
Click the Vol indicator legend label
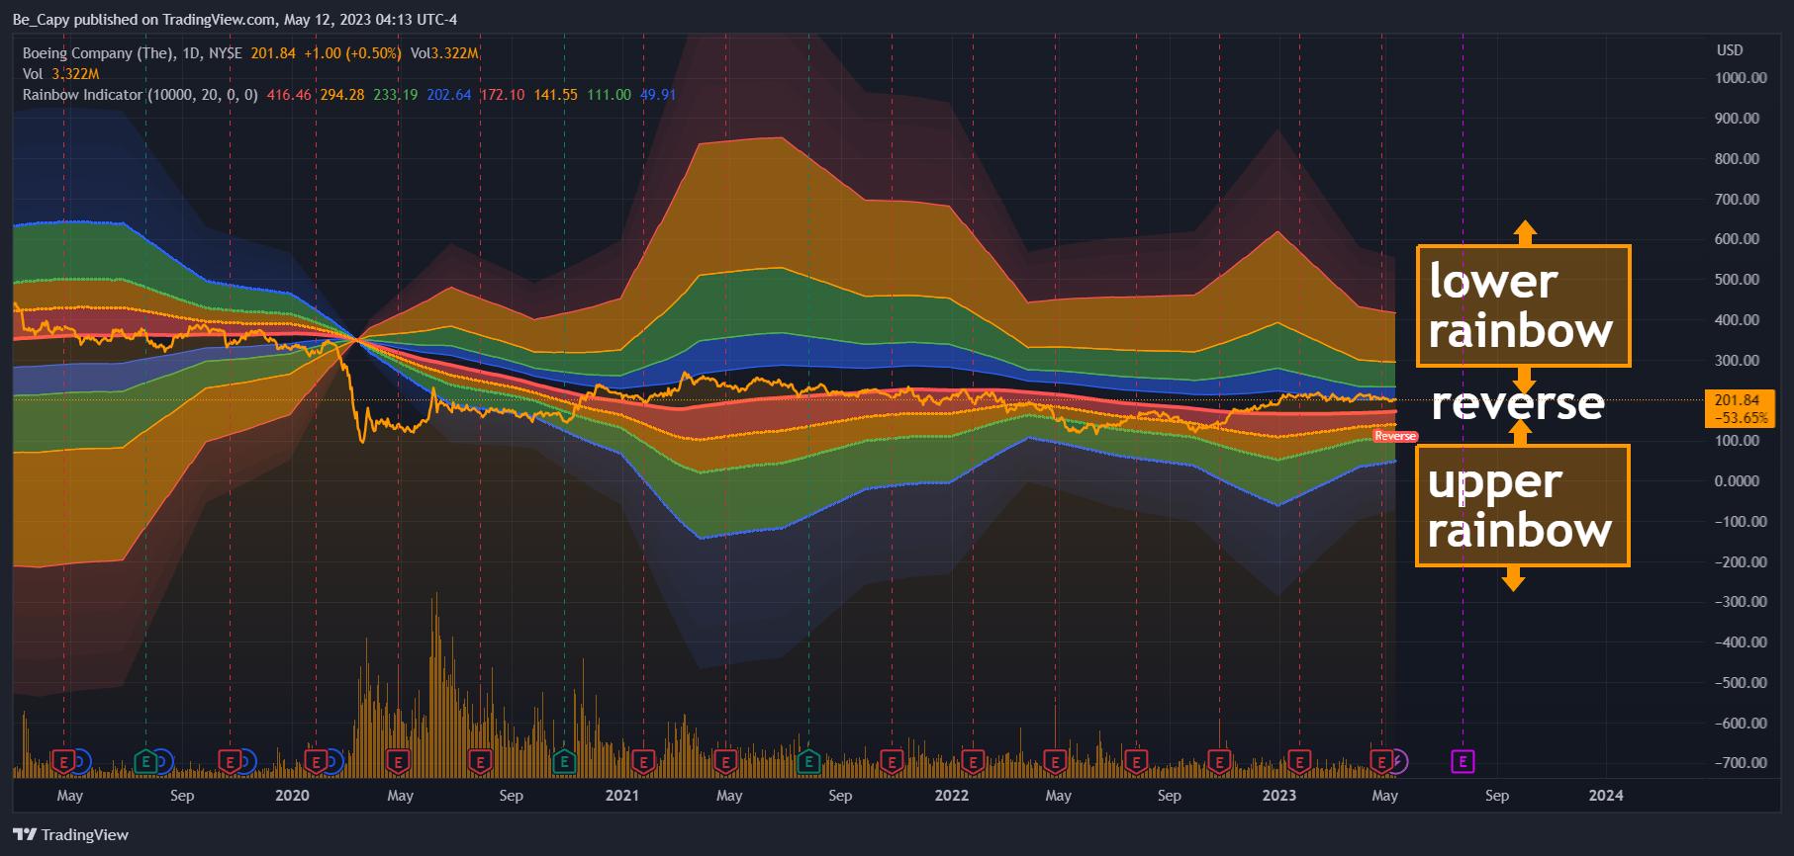pos(33,74)
